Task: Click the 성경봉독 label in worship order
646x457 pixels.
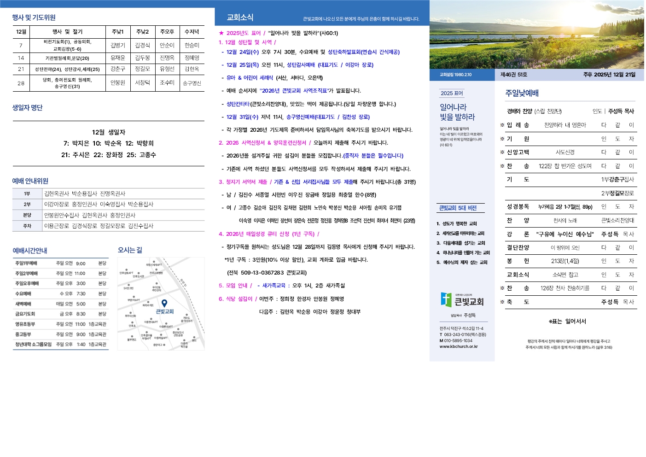Action: click(518, 207)
